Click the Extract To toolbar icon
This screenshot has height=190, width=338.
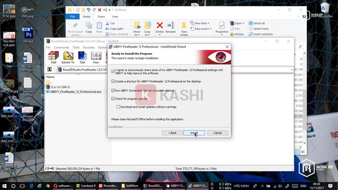click(x=68, y=57)
